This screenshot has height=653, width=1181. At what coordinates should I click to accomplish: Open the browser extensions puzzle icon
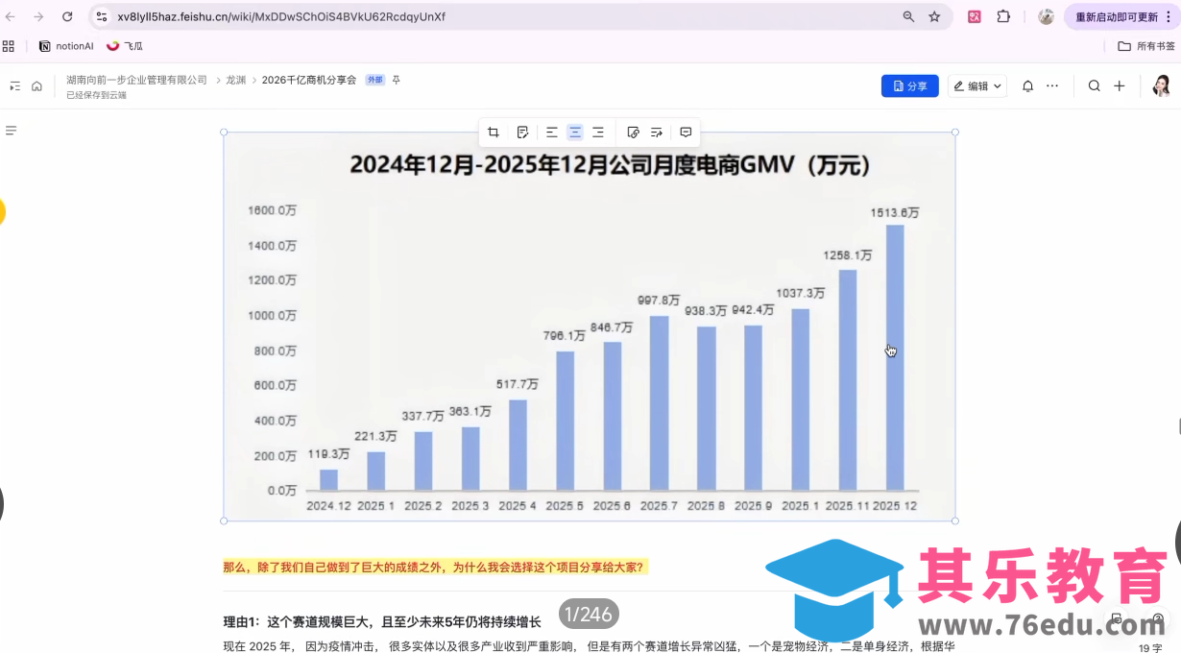point(1003,16)
